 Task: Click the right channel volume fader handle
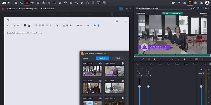(148, 87)
